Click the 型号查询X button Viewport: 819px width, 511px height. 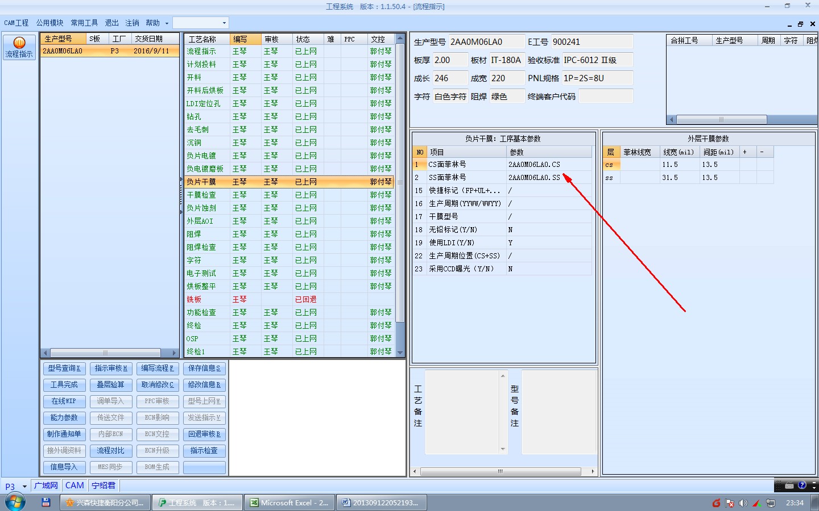64,368
